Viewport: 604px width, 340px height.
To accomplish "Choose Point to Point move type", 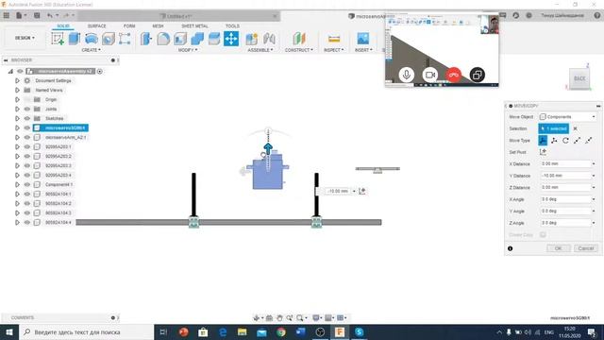I will click(x=577, y=141).
